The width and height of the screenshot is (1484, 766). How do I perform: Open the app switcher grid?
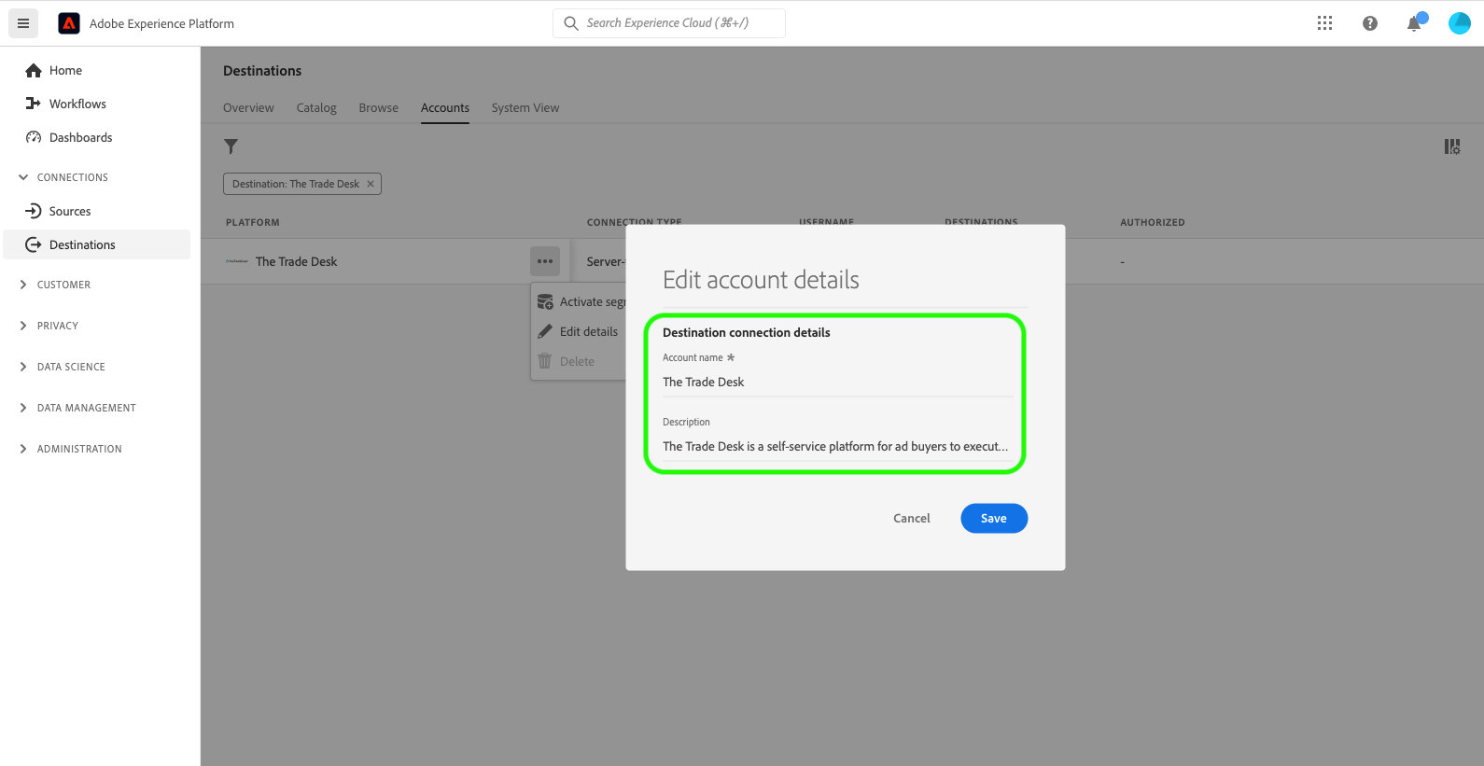click(1324, 23)
